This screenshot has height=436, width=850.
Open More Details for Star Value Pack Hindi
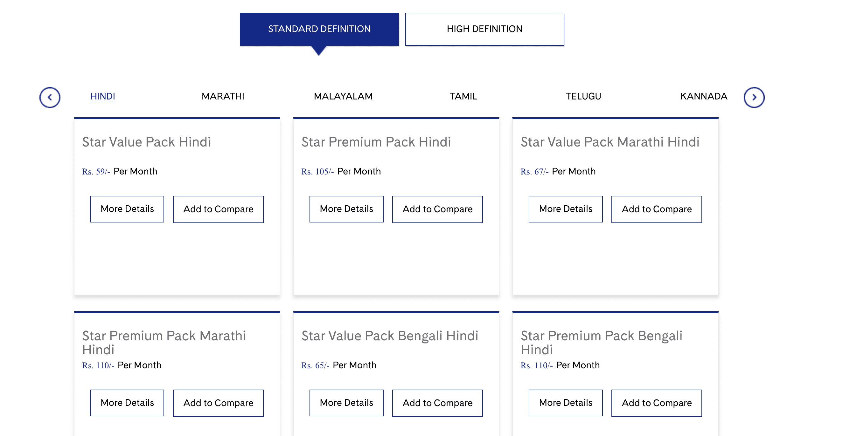(x=127, y=209)
